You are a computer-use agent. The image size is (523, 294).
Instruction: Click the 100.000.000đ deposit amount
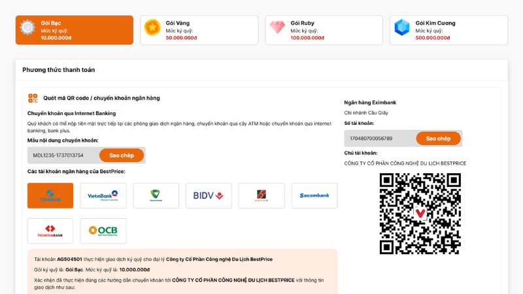coord(307,38)
